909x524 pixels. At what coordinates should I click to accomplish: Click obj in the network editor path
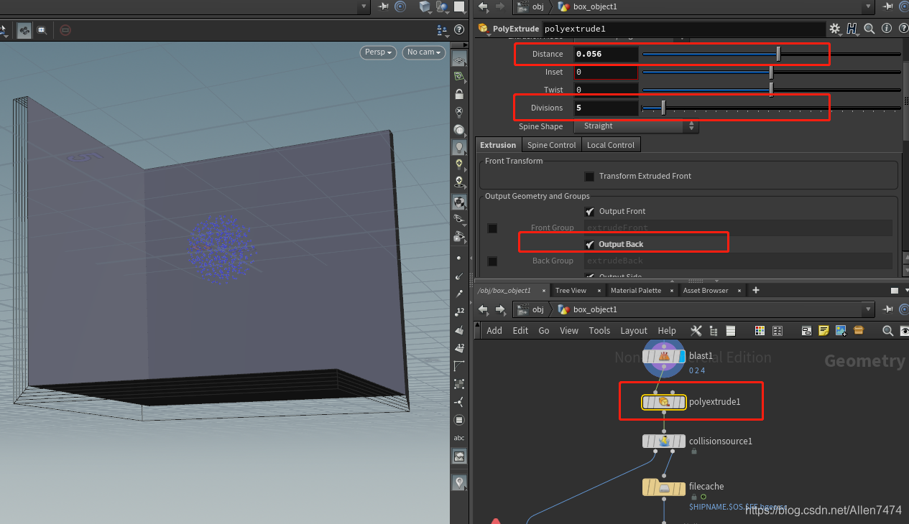point(531,309)
